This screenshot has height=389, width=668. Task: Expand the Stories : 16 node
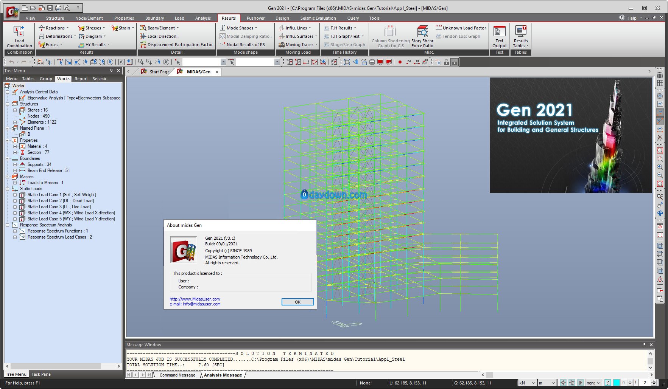click(x=15, y=110)
